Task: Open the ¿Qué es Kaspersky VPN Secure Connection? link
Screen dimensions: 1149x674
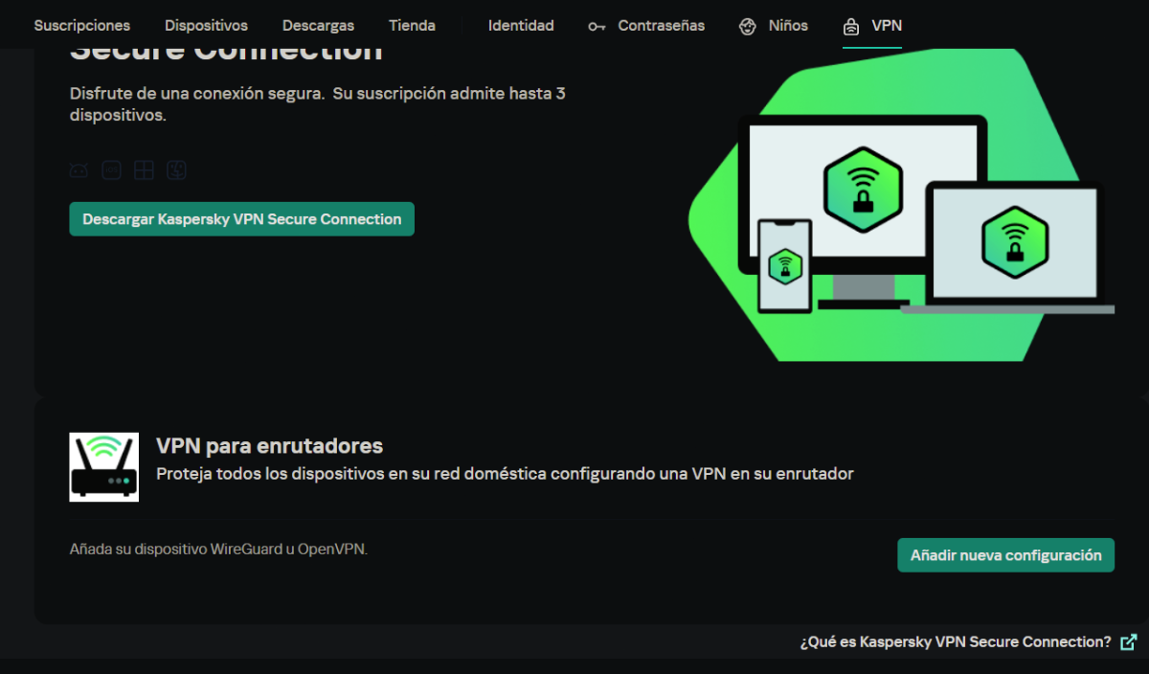Action: (x=968, y=641)
